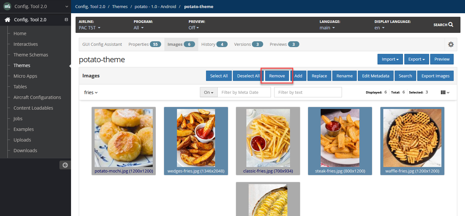Viewport: 465px width, 216px height.
Task: Deselect the waffle-fries.jpg thumbnail
Action: coord(412,141)
